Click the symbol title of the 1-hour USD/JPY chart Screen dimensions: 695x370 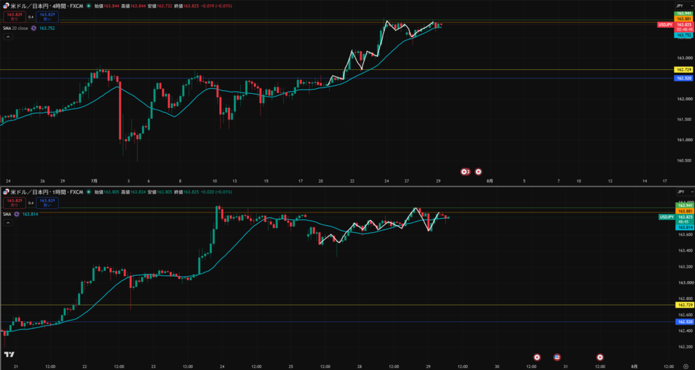coord(47,192)
